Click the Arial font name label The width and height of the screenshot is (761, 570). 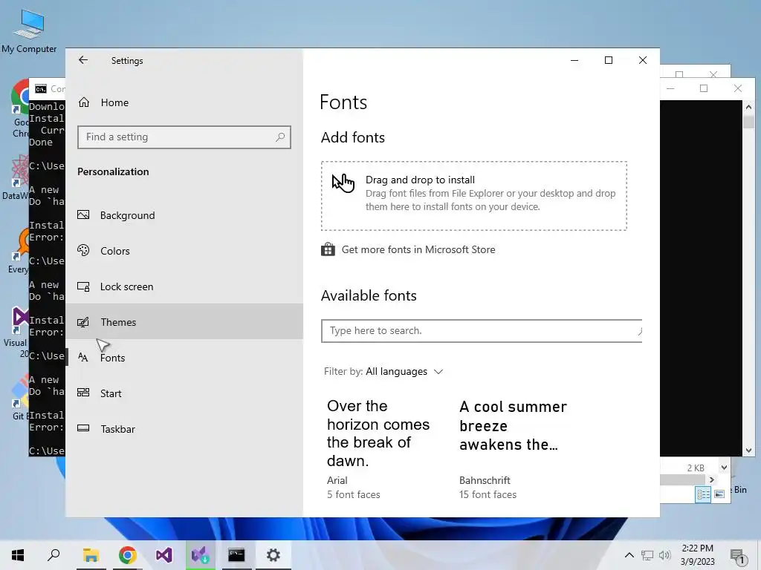[x=337, y=480]
